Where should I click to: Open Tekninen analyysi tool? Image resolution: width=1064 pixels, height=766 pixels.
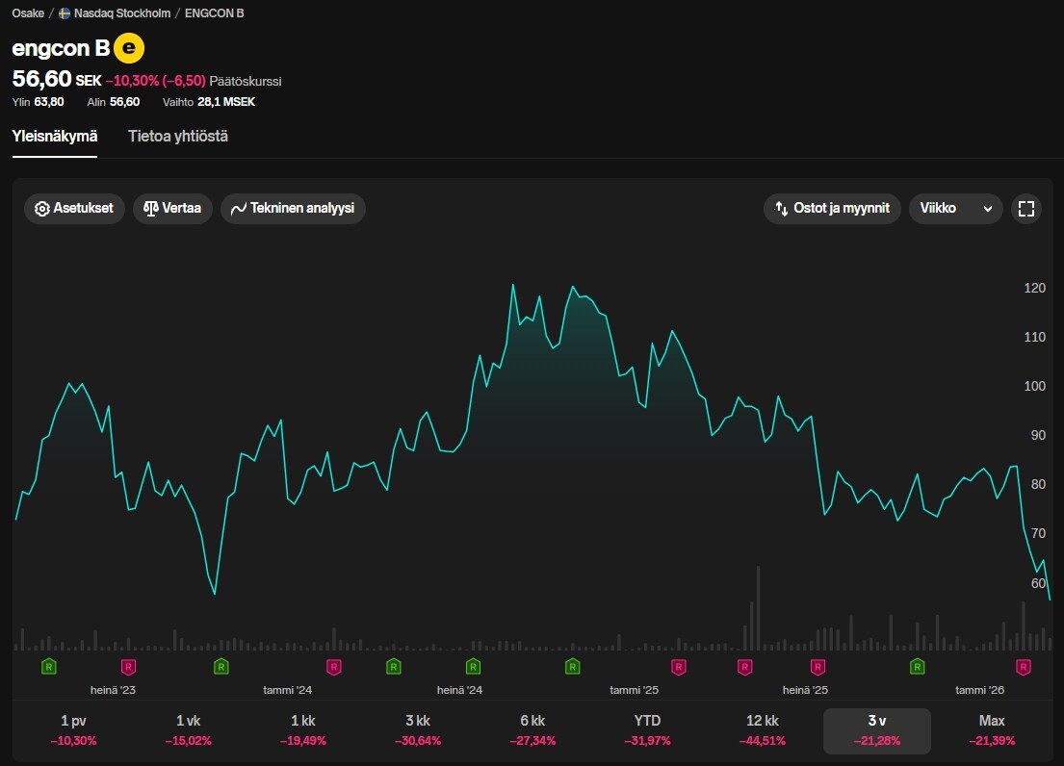point(293,209)
